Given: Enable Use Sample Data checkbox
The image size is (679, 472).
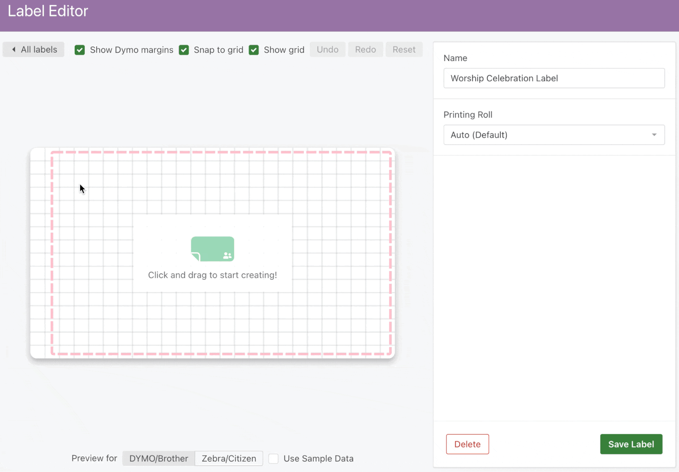Looking at the screenshot, I should [x=274, y=459].
